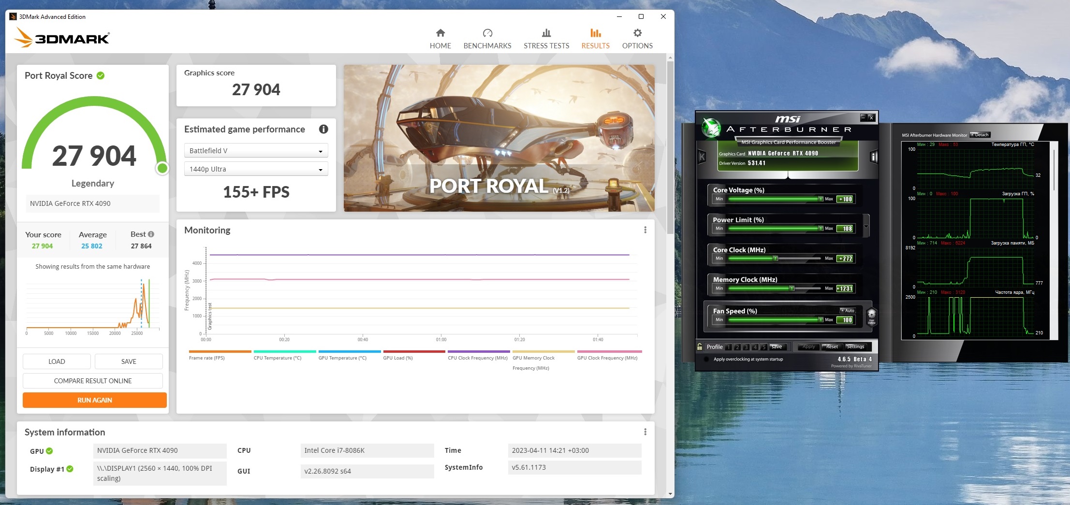Click the green check next to GPU label
1070x505 pixels.
pos(49,451)
